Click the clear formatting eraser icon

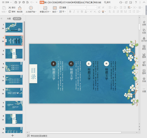click(x=99, y=11)
